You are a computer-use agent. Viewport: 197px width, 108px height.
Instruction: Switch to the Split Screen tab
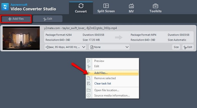pyautogui.click(x=106, y=8)
